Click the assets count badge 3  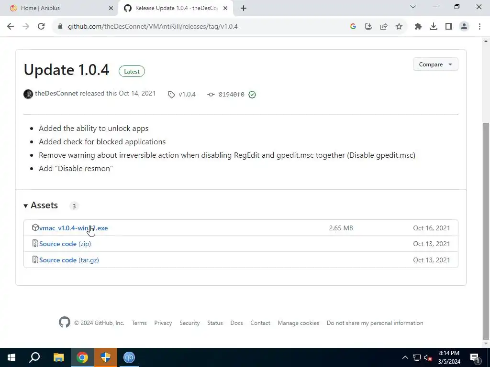74,206
